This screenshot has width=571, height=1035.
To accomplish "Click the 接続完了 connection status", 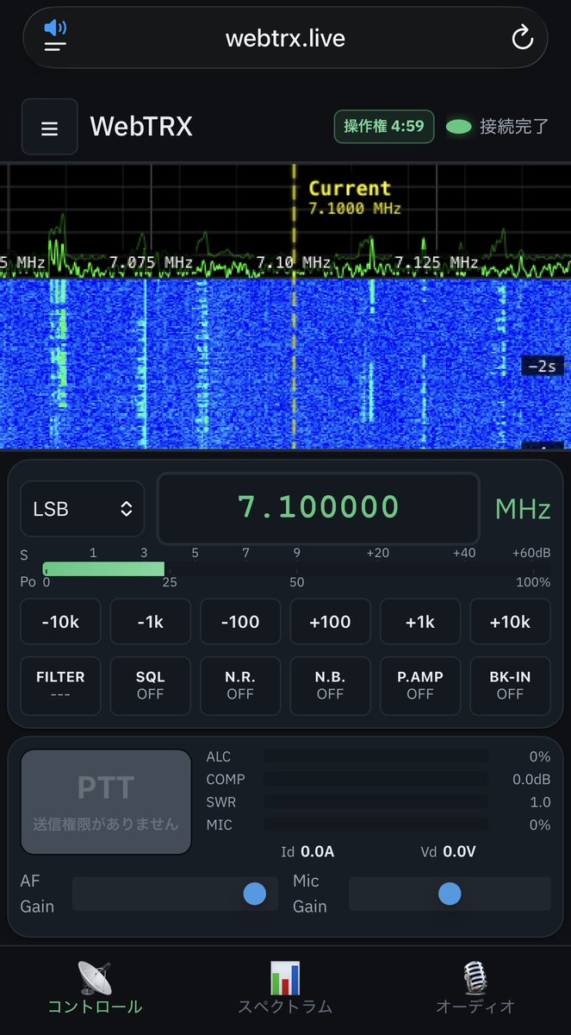I will (x=498, y=127).
